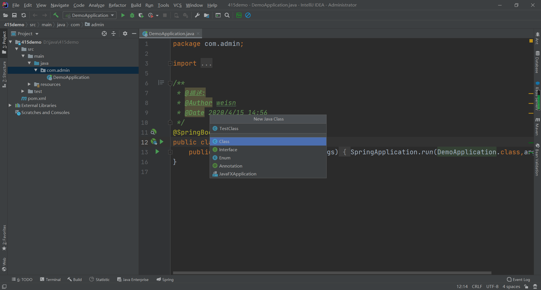Run with coverage icon in the toolbar
The image size is (541, 290).
pos(141,15)
